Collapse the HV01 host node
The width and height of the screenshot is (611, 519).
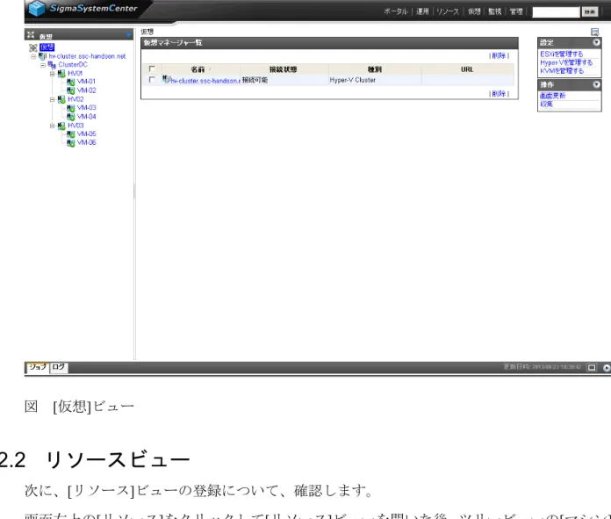pyautogui.click(x=52, y=73)
